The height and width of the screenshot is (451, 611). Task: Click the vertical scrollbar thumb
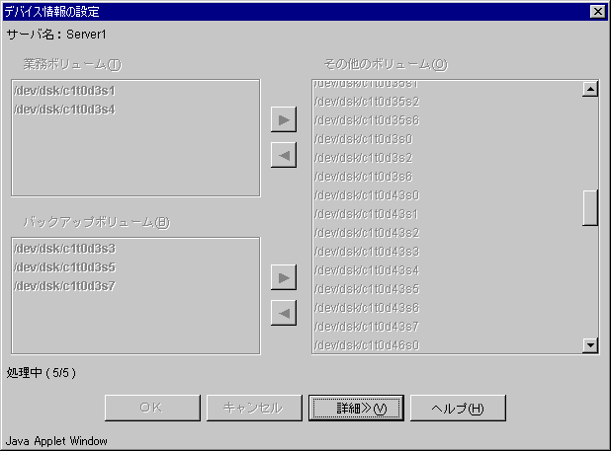[590, 208]
